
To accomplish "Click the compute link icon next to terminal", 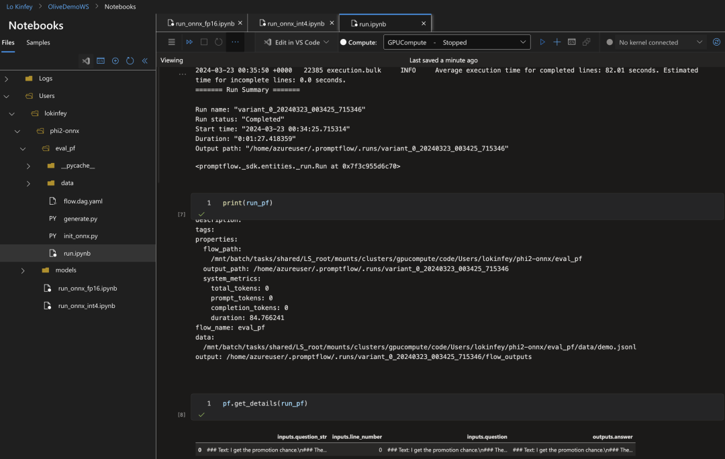I will (586, 42).
